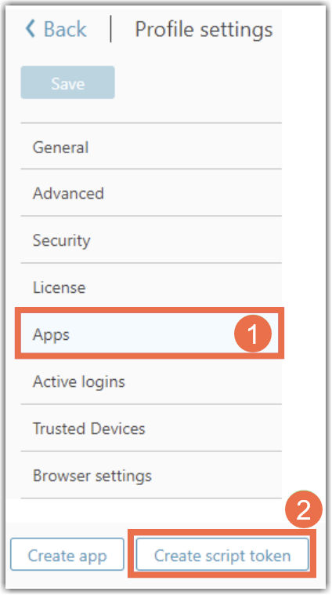Select the Advanced menu entry

(151, 193)
